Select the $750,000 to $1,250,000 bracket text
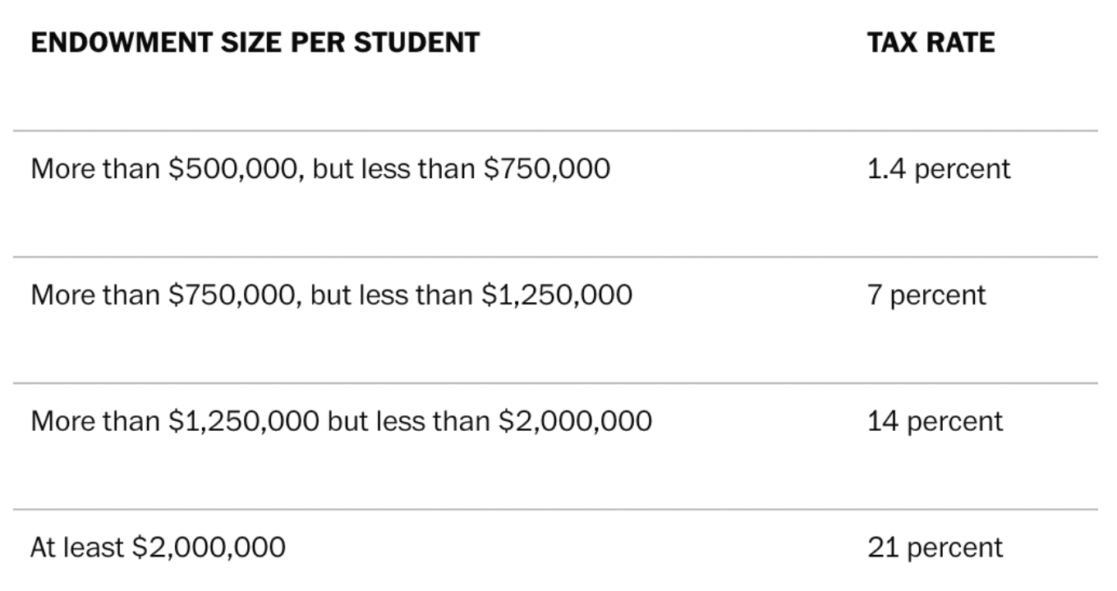Image resolution: width=1117 pixels, height=591 pixels. point(332,295)
